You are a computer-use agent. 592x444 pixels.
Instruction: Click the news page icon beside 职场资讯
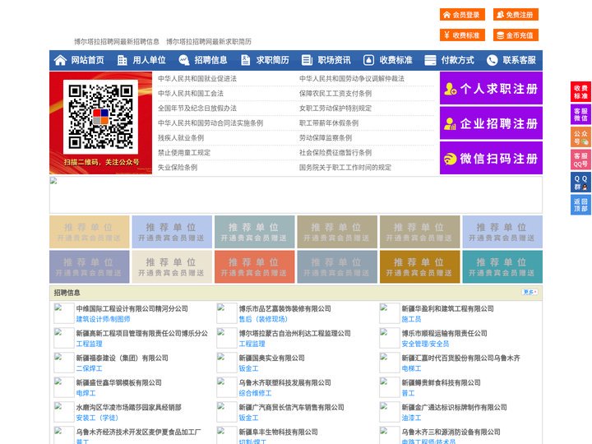307,60
